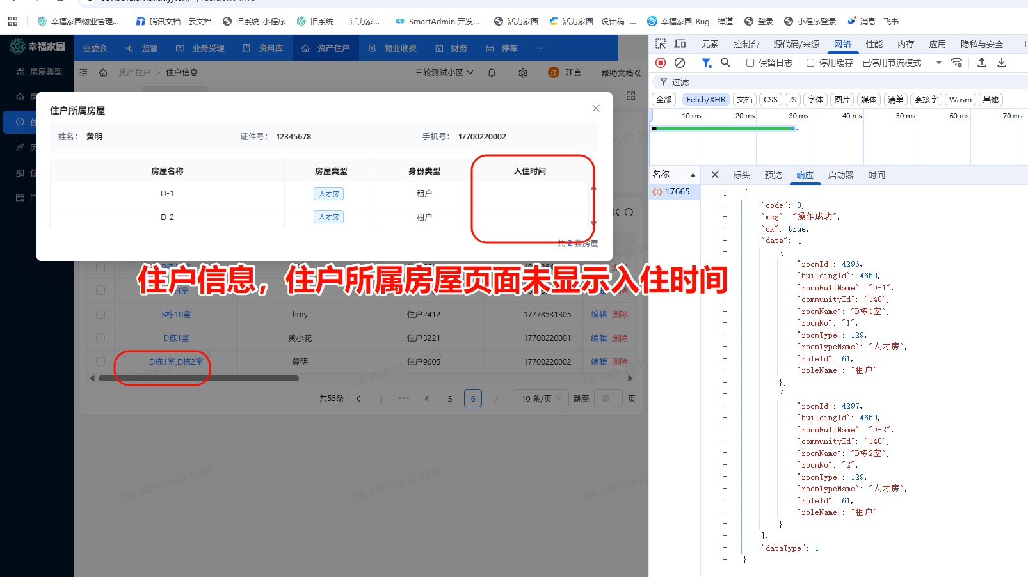Check the row checkbox for D栋1室
This screenshot has width=1028, height=577.
coord(100,338)
